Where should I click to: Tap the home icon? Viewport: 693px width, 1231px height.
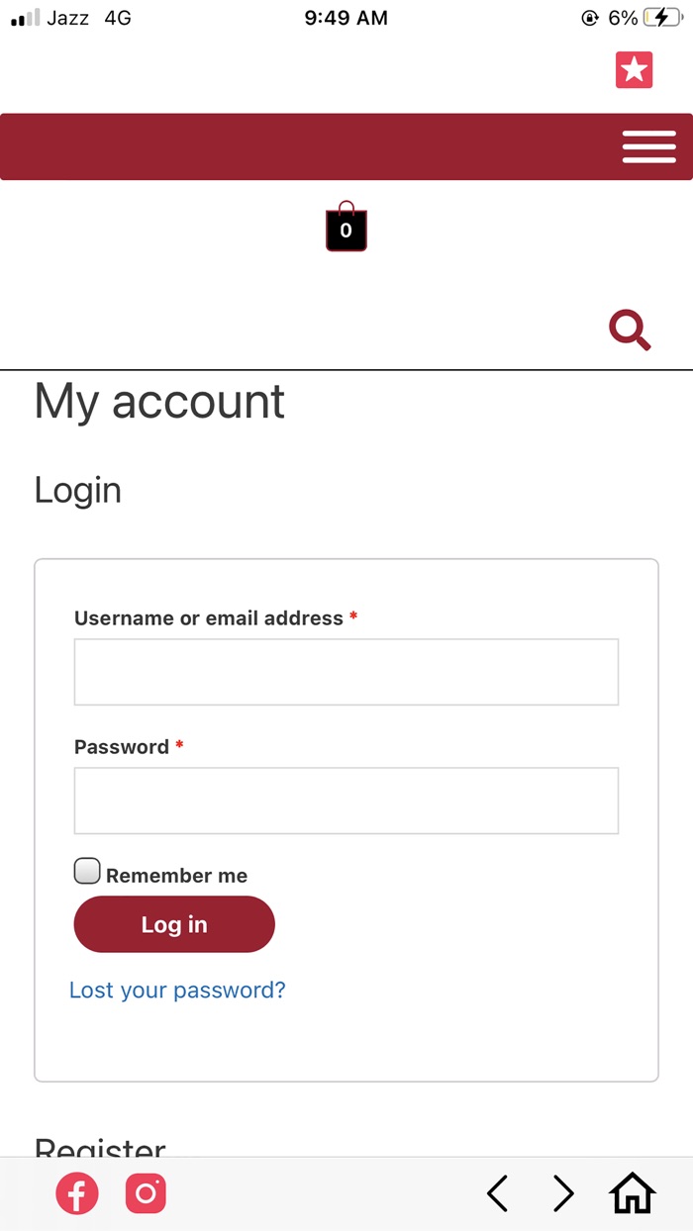[633, 1194]
